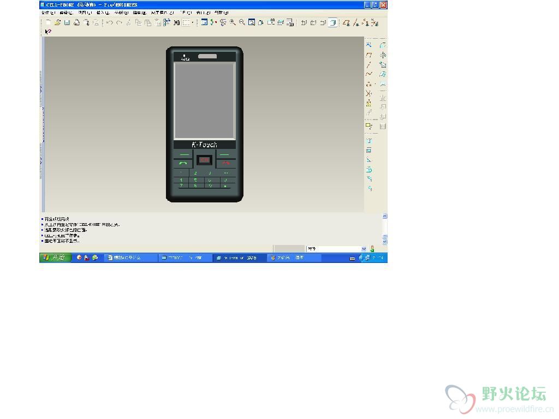Click the context-sensitive Help arrow icon
The height and width of the screenshot is (419, 559).
(x=48, y=32)
